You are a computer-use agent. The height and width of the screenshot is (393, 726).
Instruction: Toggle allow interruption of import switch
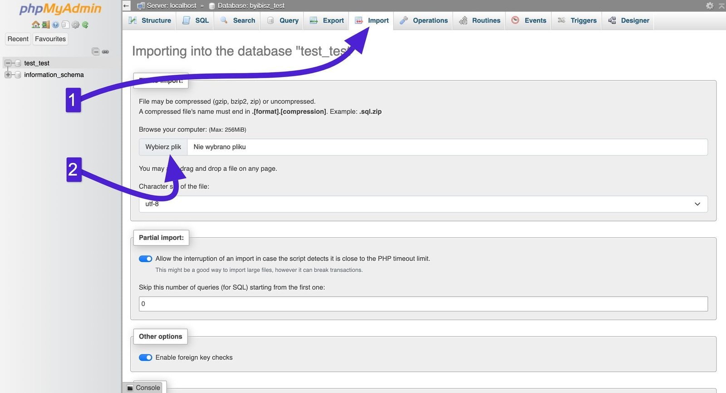coord(145,259)
